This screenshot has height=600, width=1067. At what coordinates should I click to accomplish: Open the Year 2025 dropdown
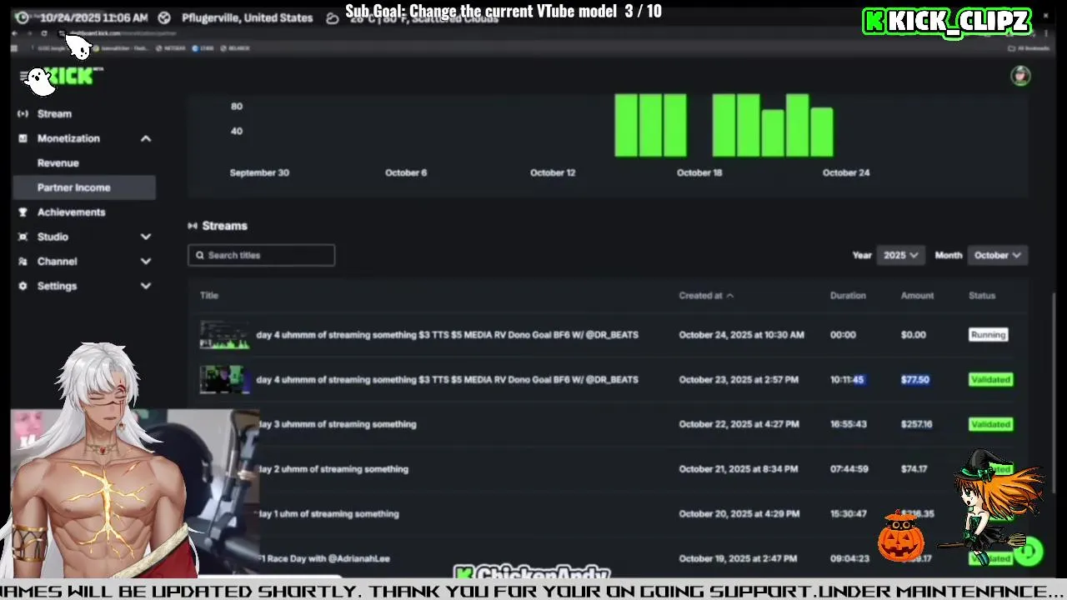pos(900,255)
